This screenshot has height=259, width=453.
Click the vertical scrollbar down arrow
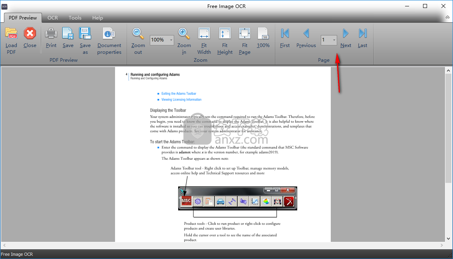point(448,239)
